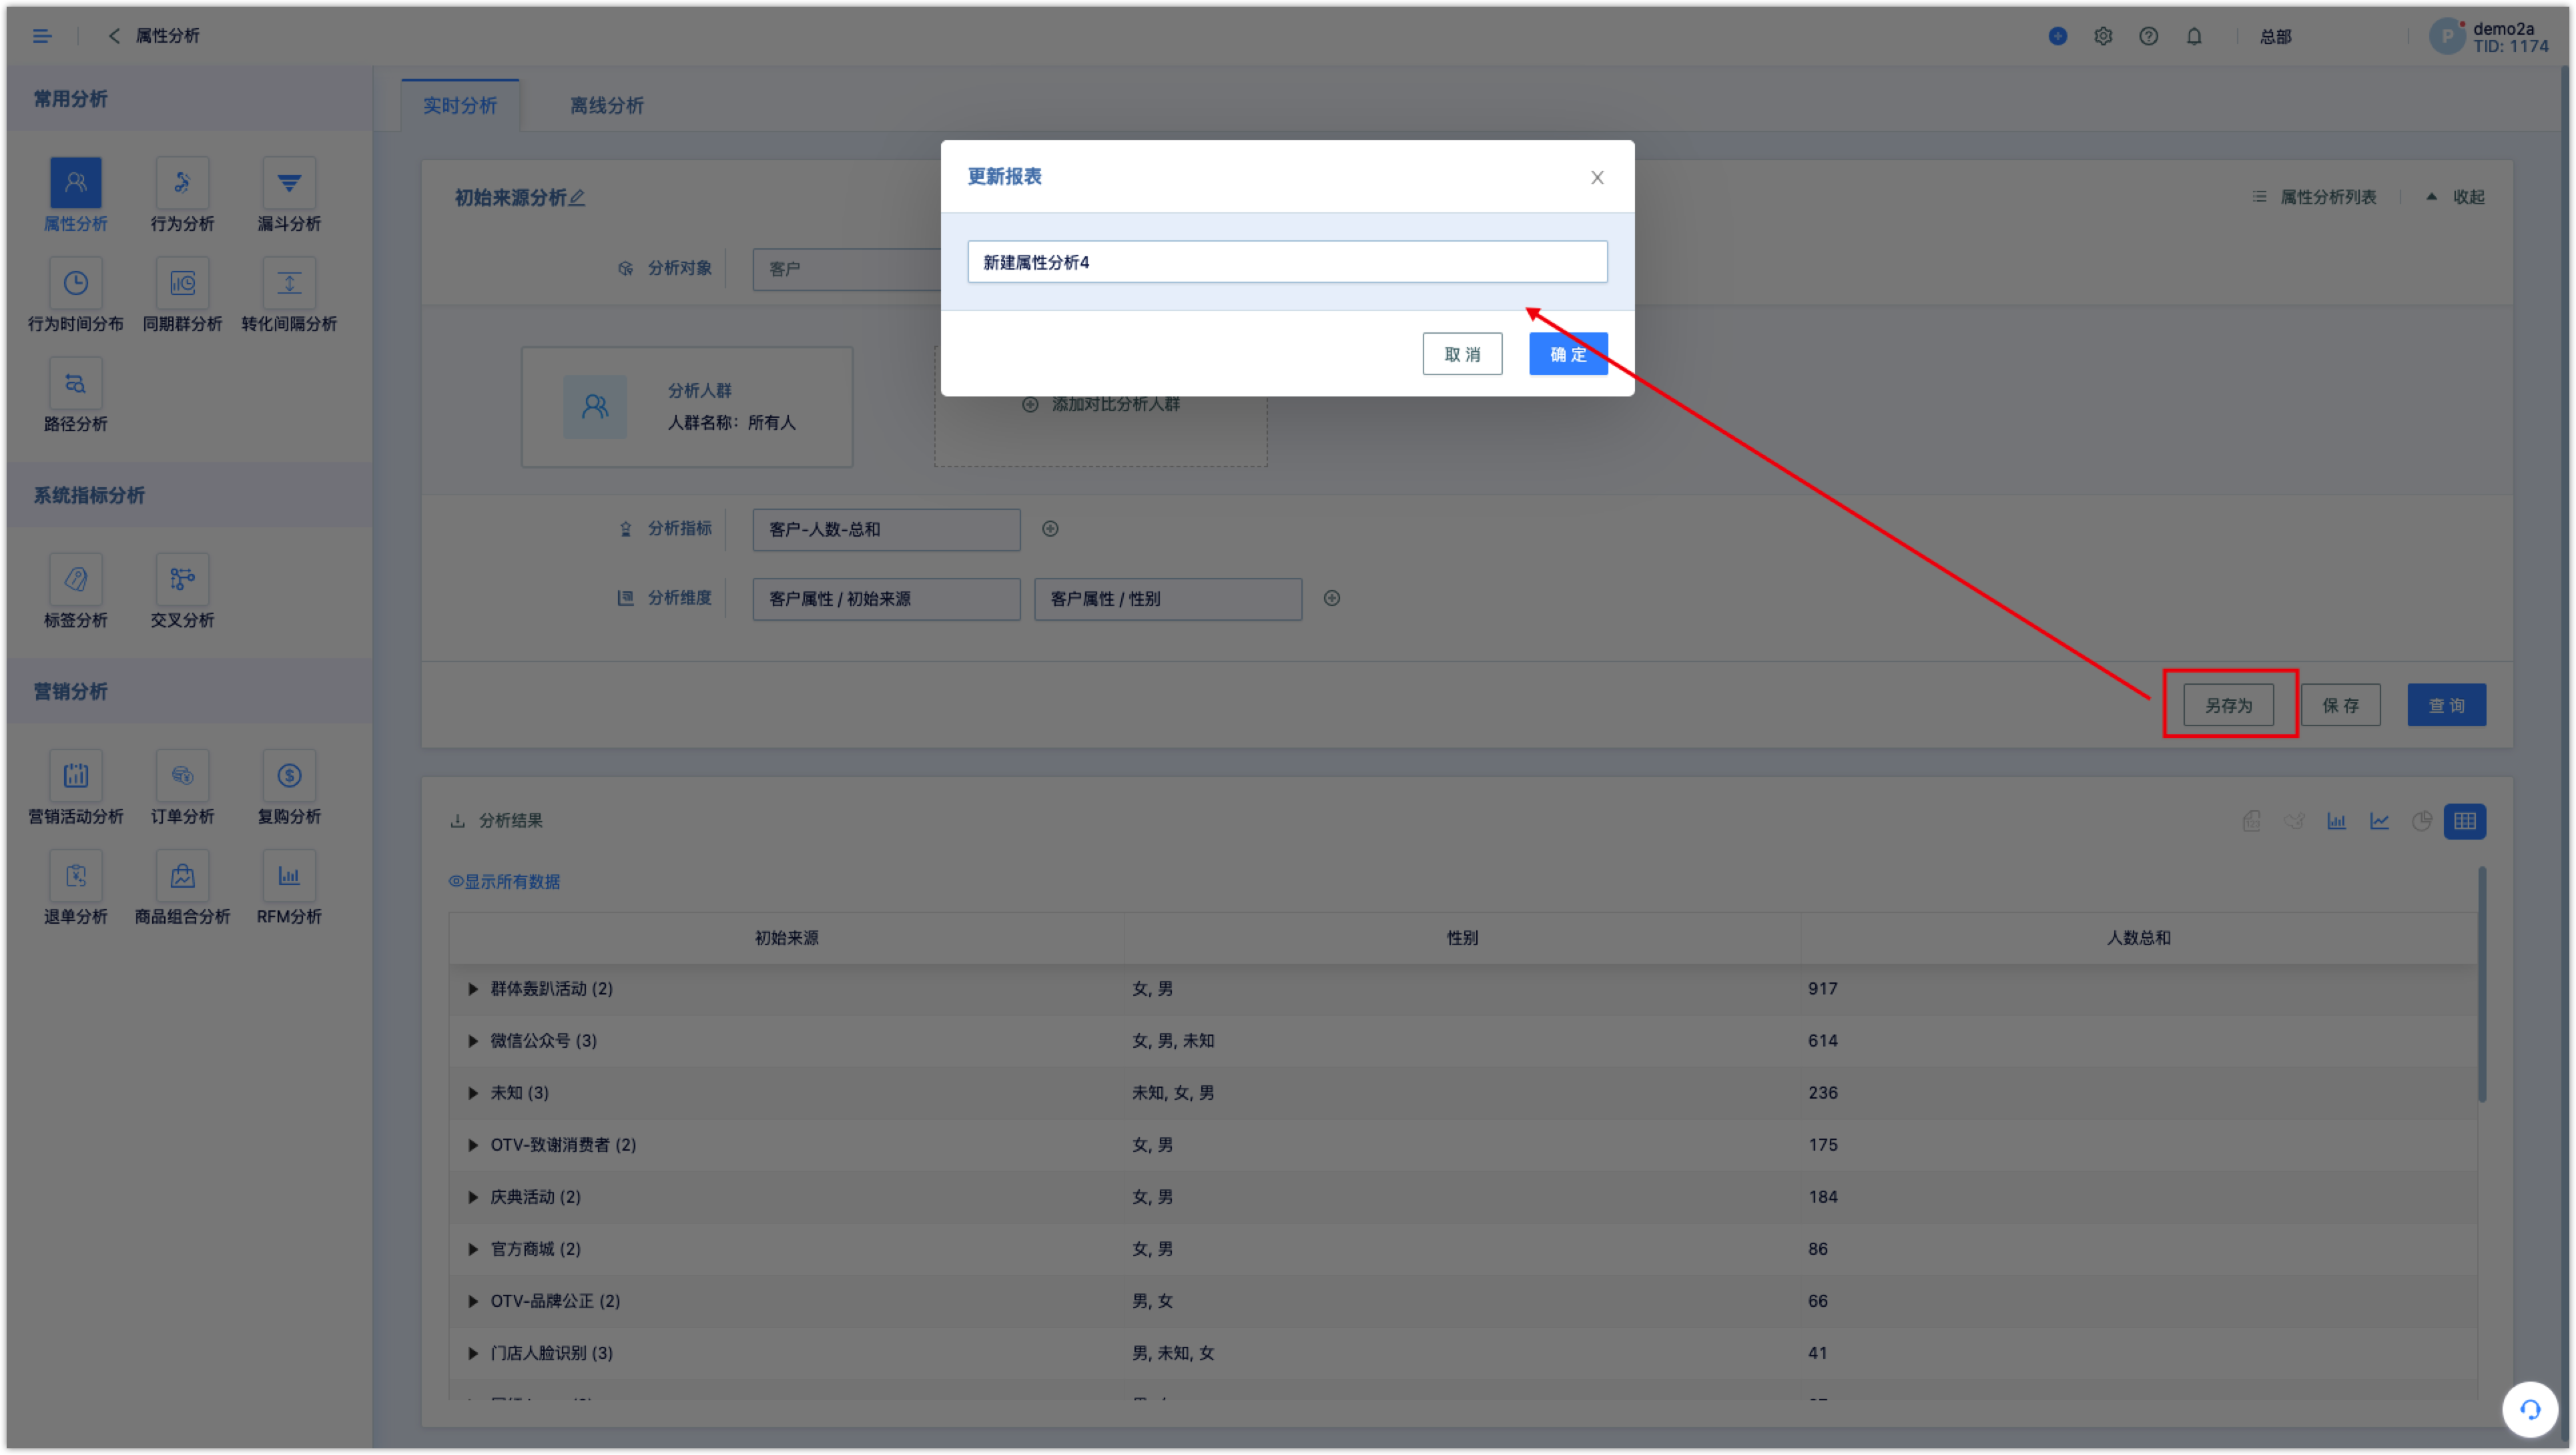Image resolution: width=2576 pixels, height=1455 pixels.
Task: Switch to 实时分析 tab
Action: 460,105
